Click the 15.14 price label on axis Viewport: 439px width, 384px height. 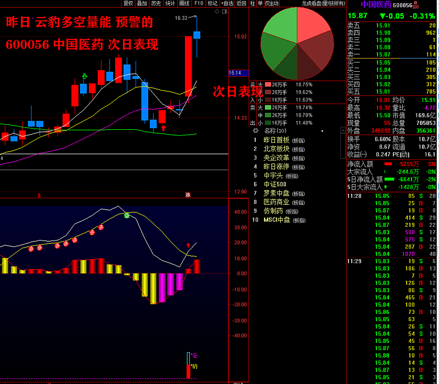tap(235, 73)
